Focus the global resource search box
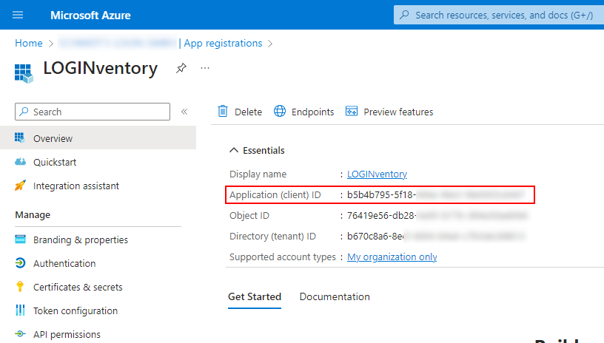604x343 pixels. (498, 15)
